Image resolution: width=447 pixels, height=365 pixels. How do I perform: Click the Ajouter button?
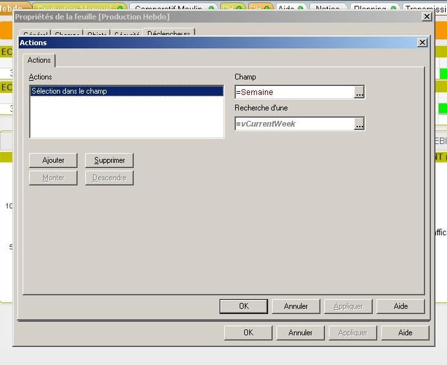pos(53,160)
